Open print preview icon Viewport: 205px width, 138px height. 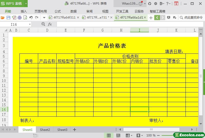(x=25, y=18)
